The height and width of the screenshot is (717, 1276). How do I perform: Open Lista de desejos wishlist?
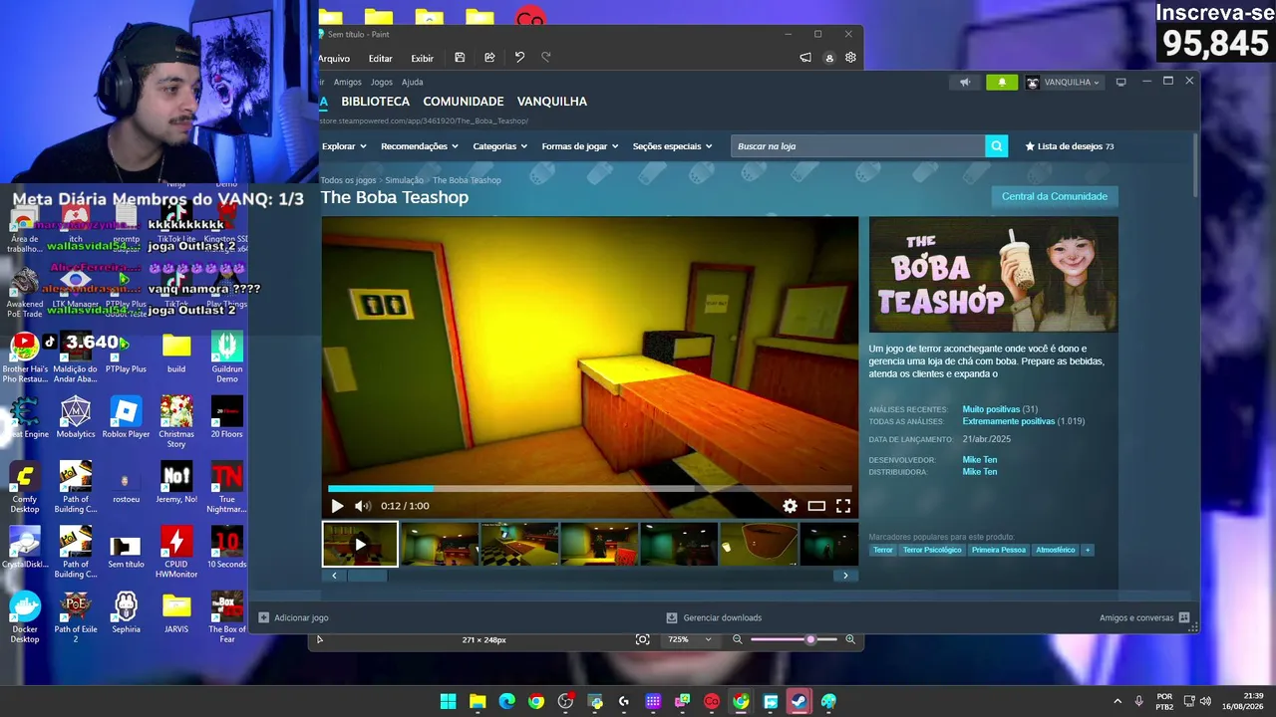(x=1070, y=146)
